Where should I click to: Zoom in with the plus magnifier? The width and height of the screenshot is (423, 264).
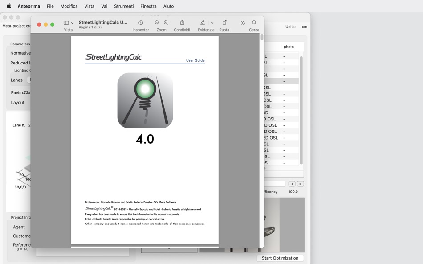point(166,23)
